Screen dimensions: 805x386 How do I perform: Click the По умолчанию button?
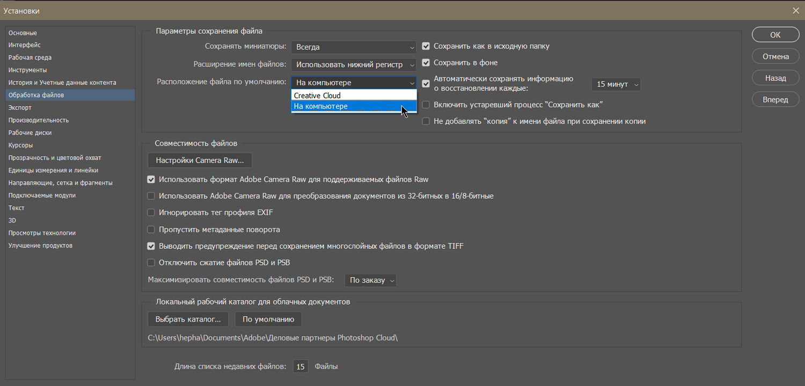(x=268, y=319)
